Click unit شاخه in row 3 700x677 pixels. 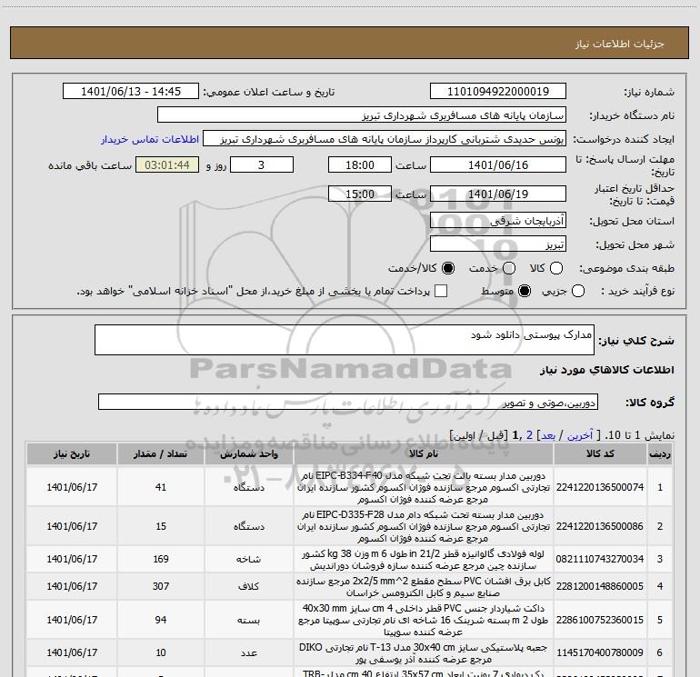point(249,559)
